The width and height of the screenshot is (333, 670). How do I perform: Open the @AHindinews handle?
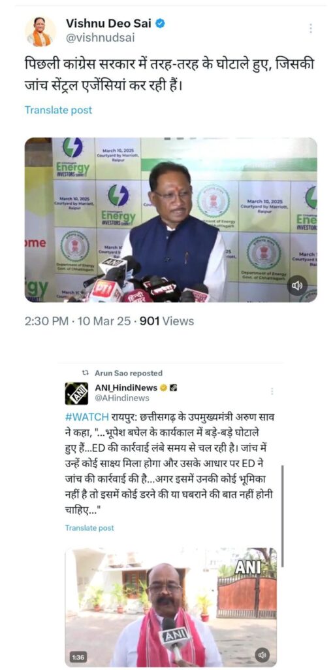tap(122, 398)
